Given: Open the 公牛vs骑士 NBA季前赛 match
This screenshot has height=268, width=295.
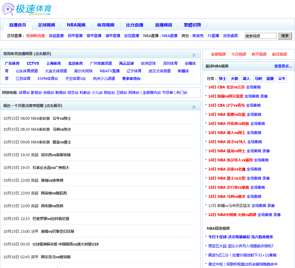Looking at the screenshot, I should 62,119.
